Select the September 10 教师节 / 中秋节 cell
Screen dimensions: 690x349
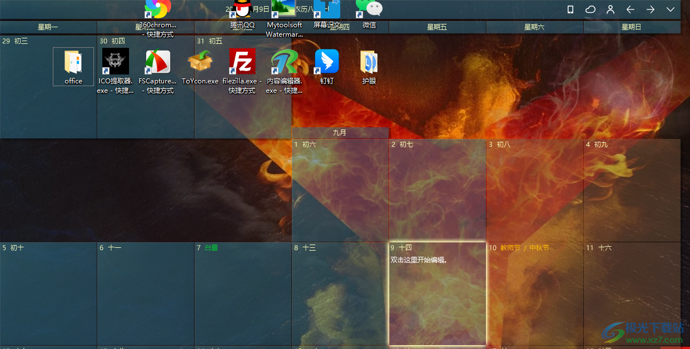tap(534, 295)
